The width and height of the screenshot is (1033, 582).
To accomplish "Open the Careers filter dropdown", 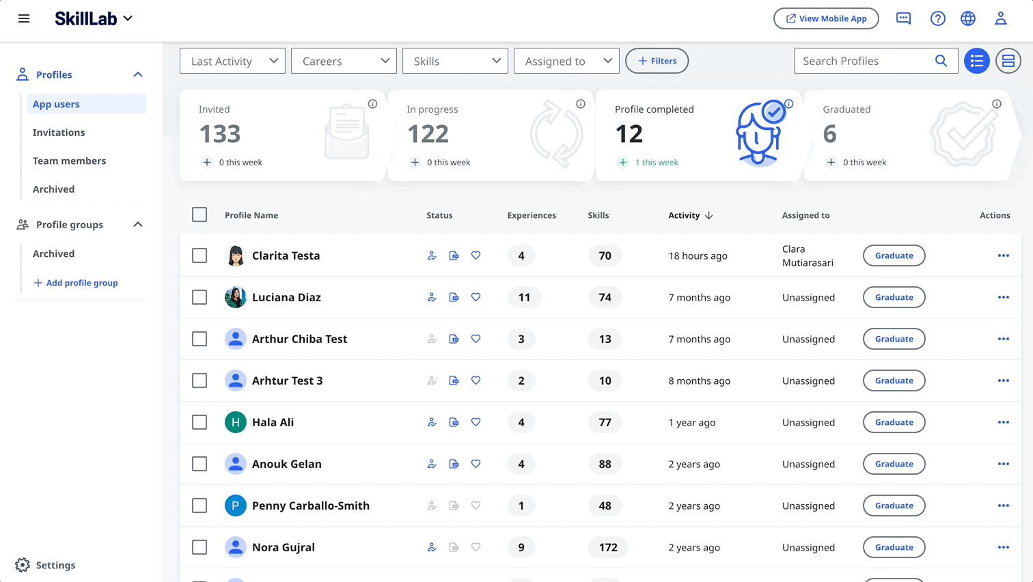I will click(344, 61).
